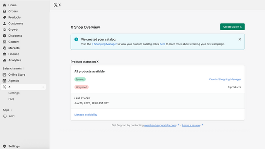265x149 pixels.
Task: Click the Customers person icon
Action: point(5,24)
